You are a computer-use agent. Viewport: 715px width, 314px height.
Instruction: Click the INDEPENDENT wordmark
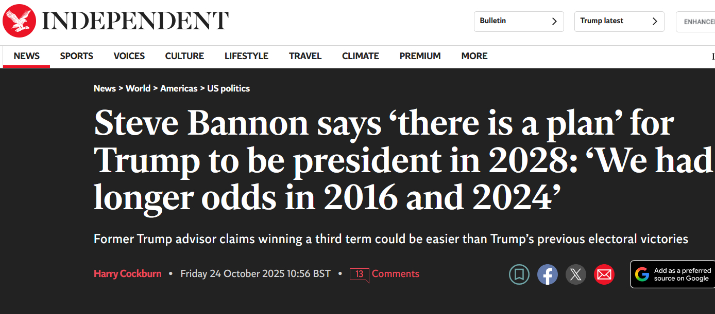point(135,21)
